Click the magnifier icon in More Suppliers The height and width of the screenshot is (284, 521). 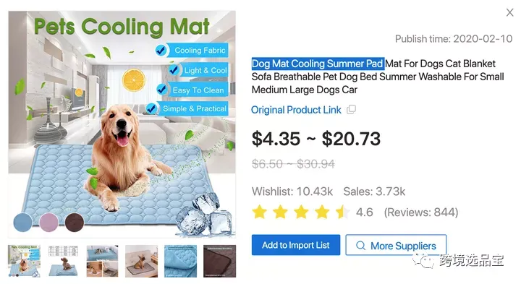(x=360, y=246)
